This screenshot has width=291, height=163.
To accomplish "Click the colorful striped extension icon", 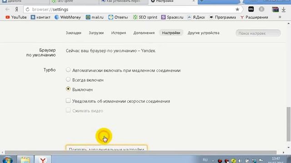I will click(x=275, y=10).
